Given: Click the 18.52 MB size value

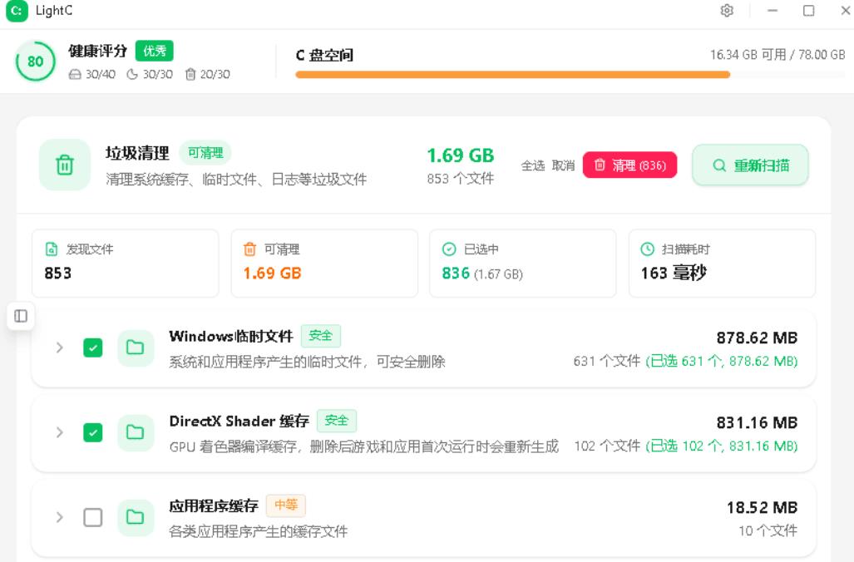Looking at the screenshot, I should (762, 507).
